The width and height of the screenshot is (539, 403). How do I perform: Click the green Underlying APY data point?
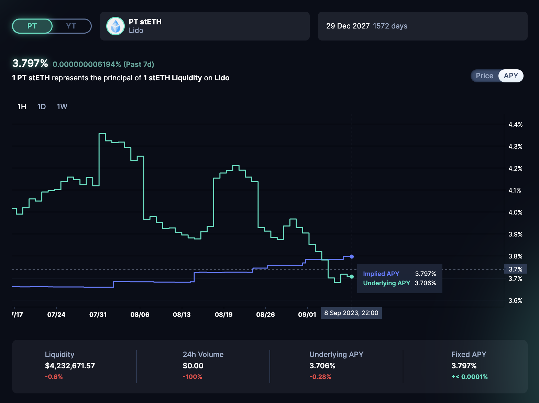point(352,277)
